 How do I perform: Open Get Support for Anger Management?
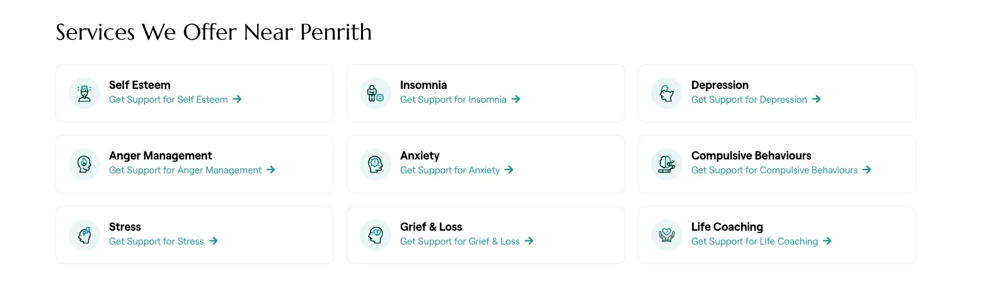tap(192, 170)
